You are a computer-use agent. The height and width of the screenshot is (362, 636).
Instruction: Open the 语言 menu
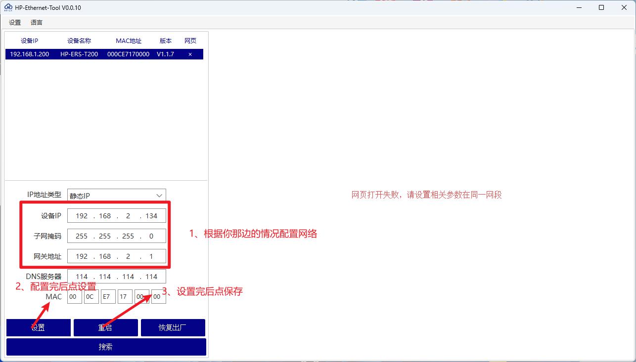(36, 22)
